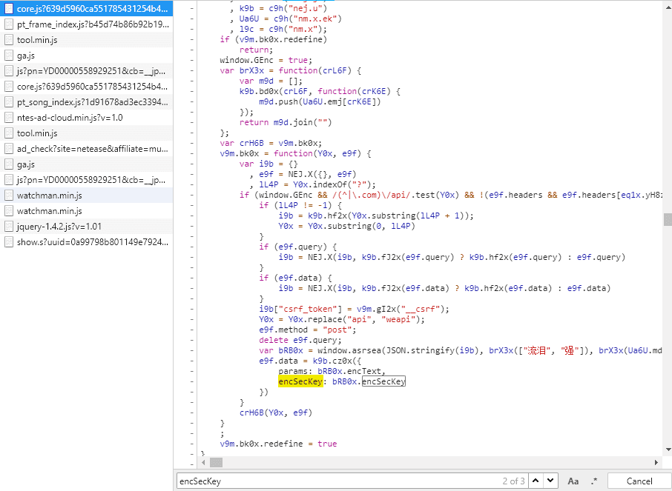Screen dimensions: 672x491
Task: Click the ntes-ad-cloud.min.js file icon
Action: [9, 118]
